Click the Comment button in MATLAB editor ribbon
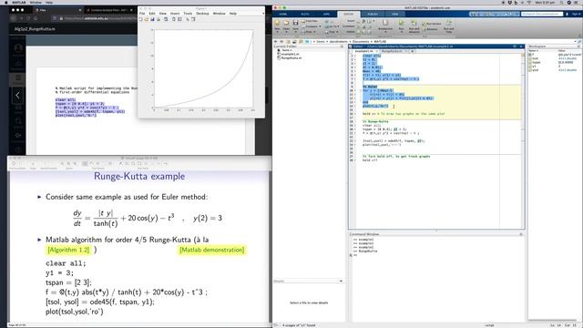The width and height of the screenshot is (583, 328). [348, 26]
